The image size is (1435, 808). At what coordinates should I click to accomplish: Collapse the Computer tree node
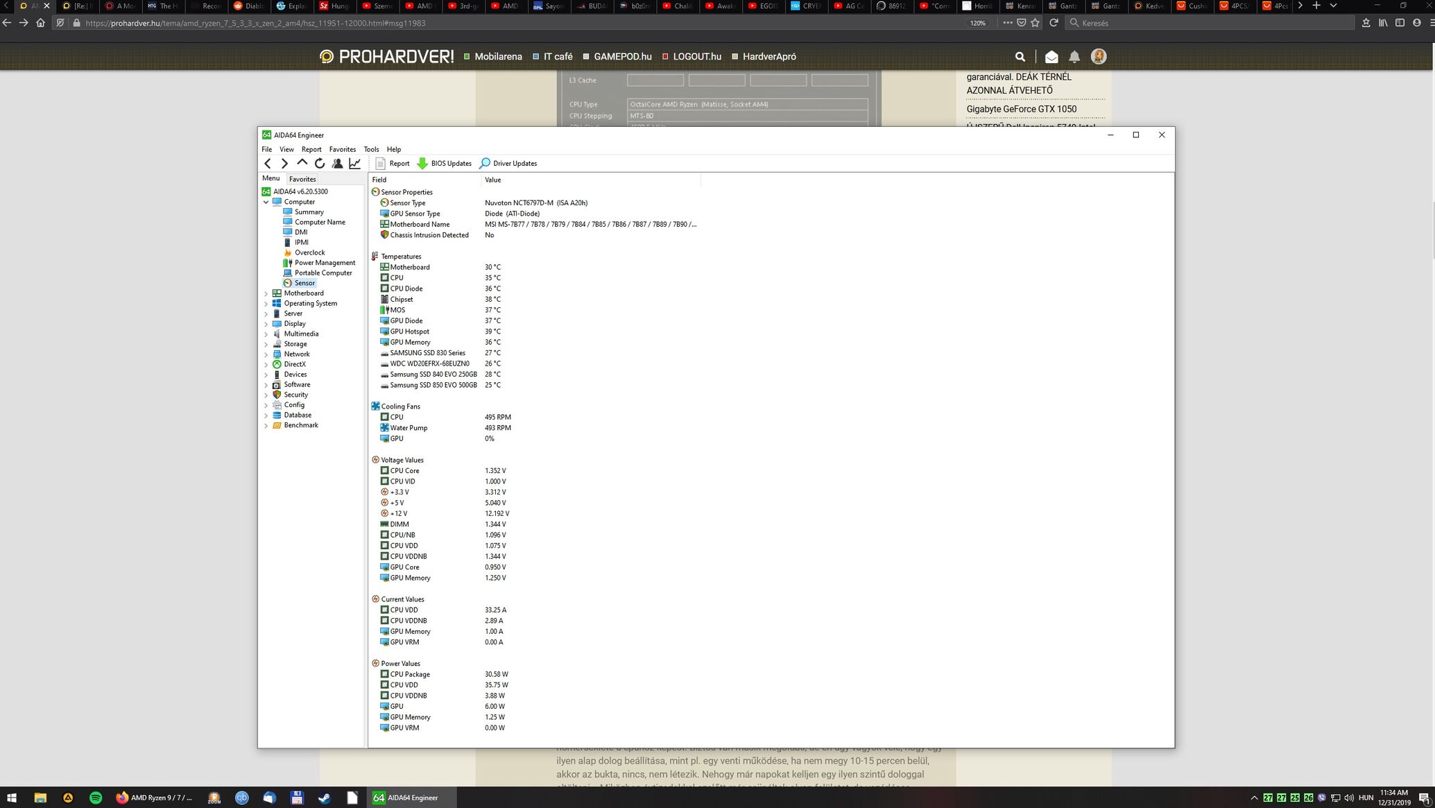coord(266,203)
